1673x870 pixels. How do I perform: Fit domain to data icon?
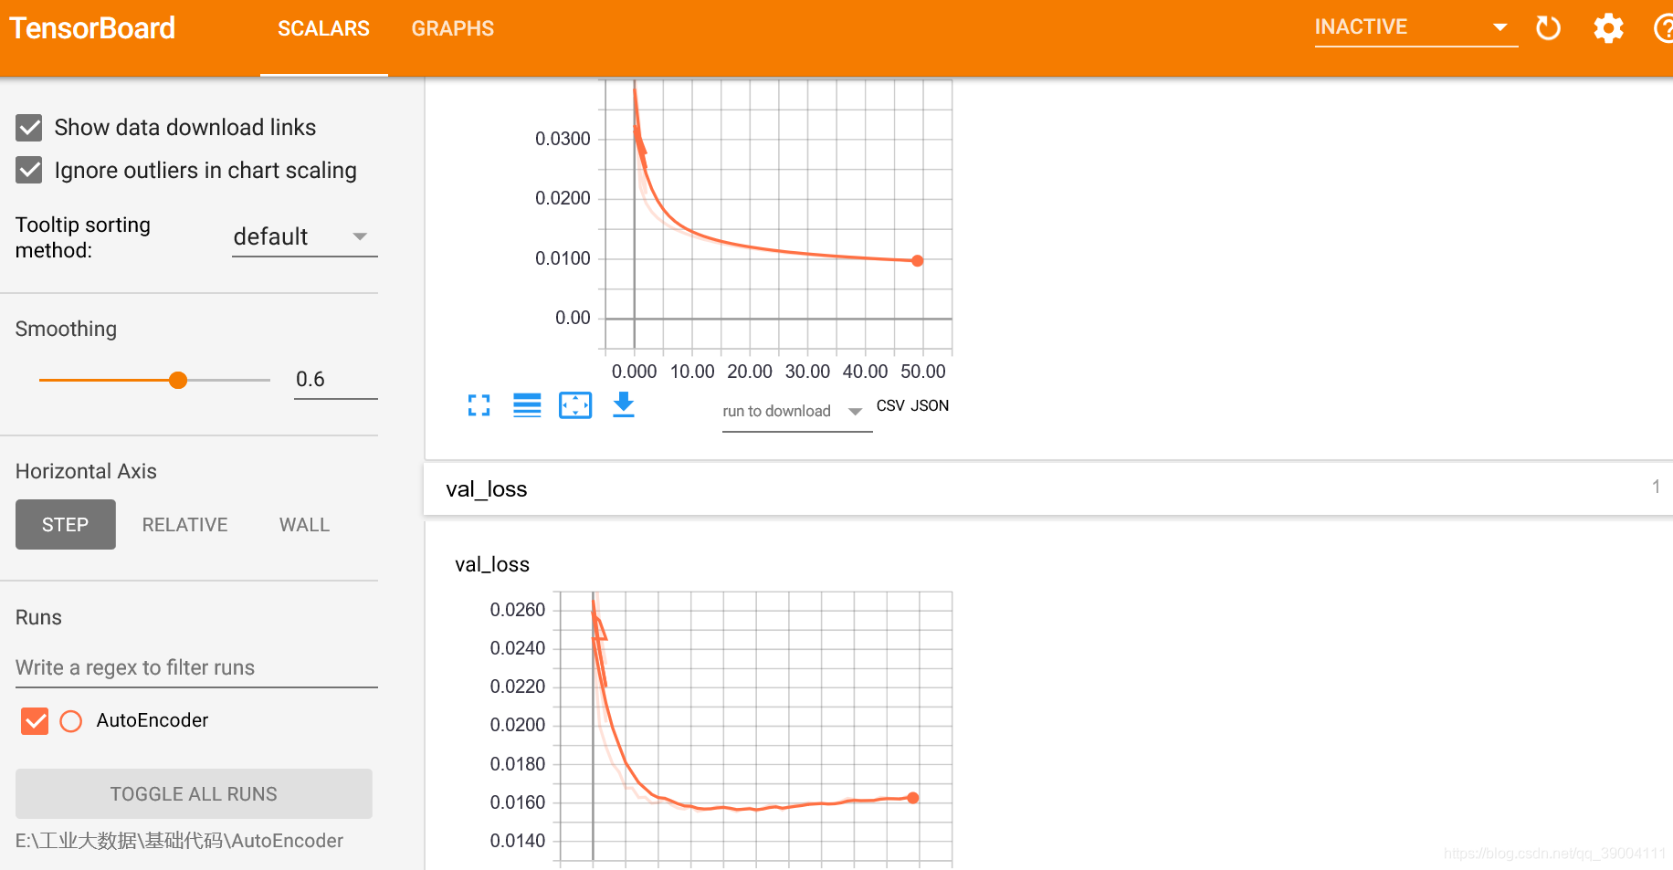tap(575, 405)
